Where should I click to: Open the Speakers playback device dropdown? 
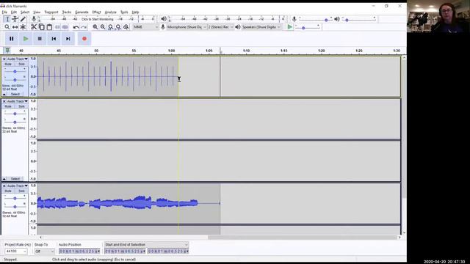coord(261,27)
